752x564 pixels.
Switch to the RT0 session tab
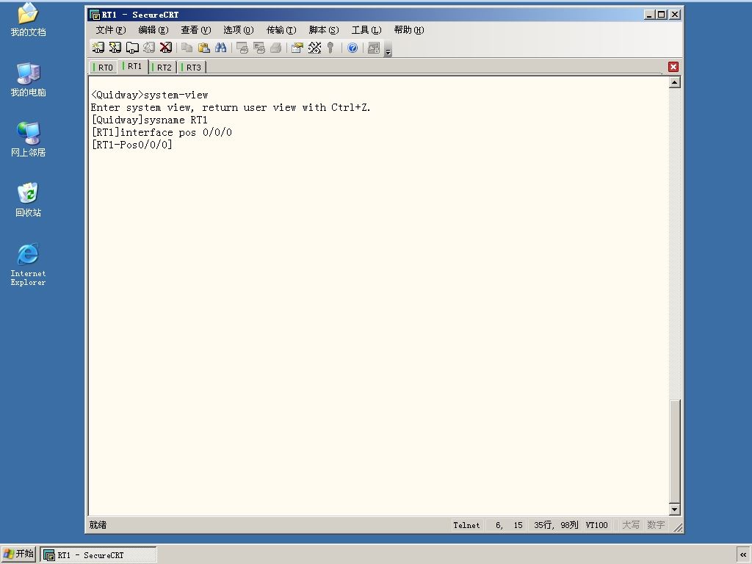tap(104, 67)
